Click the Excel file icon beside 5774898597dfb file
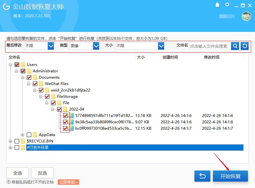The width and height of the screenshot is (255, 188). tap(71, 116)
